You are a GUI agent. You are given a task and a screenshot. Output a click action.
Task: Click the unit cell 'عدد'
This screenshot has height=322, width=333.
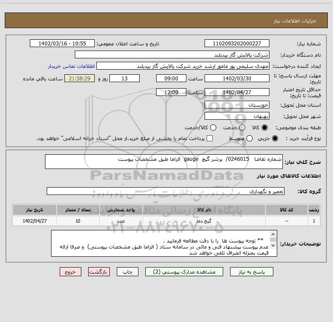(x=121, y=221)
